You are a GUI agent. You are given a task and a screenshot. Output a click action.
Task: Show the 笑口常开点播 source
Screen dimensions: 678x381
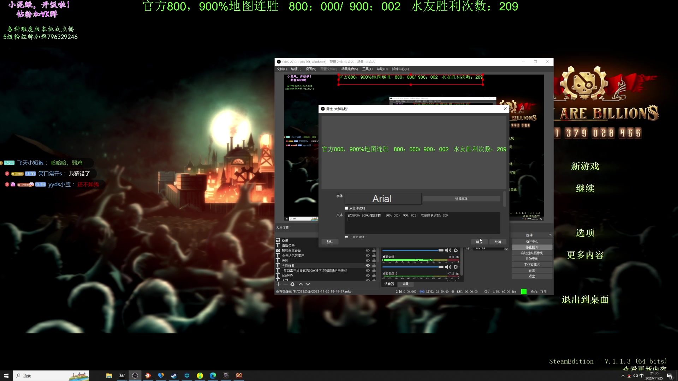pyautogui.click(x=368, y=271)
